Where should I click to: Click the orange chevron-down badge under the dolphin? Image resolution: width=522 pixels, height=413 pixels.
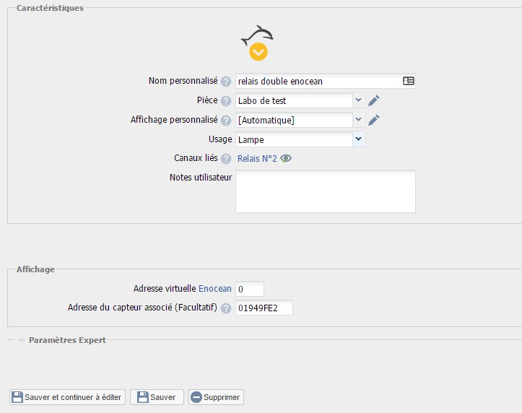tap(258, 52)
